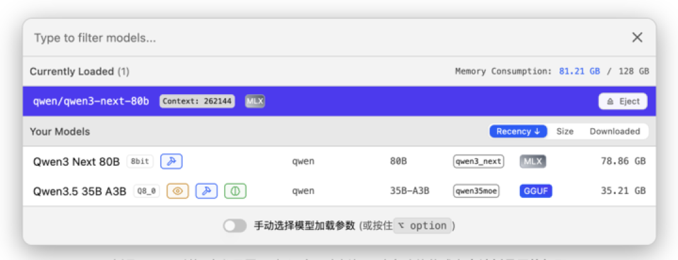
Task: Click the MLX badge on the loaded model
Action: (x=255, y=101)
